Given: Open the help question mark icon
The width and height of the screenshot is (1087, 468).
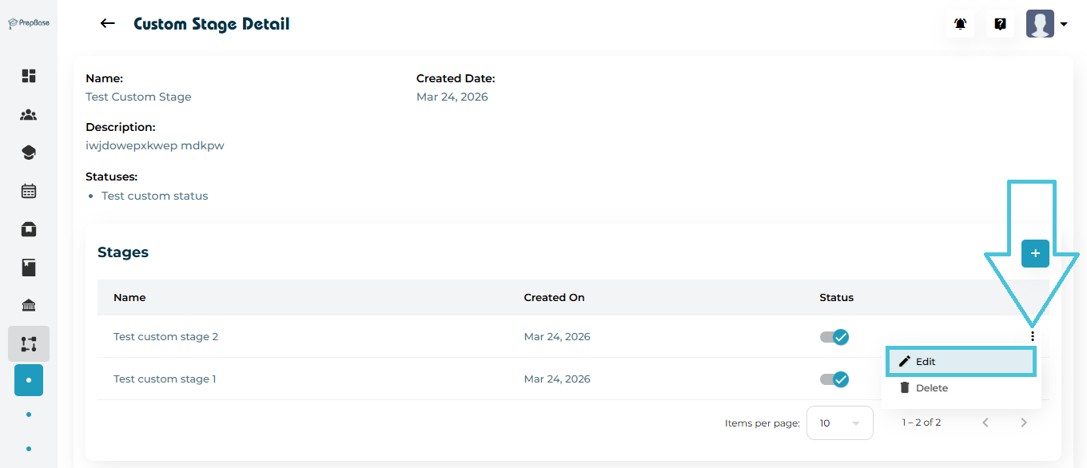Looking at the screenshot, I should (1000, 24).
